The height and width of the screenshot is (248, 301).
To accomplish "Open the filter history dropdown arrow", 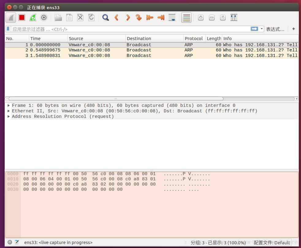I will point(262,29).
